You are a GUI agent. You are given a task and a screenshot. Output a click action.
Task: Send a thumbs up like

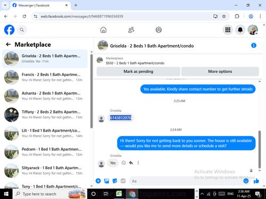256,181
